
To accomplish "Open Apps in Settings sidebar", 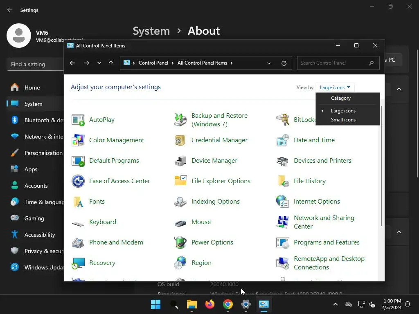I will [35, 169].
